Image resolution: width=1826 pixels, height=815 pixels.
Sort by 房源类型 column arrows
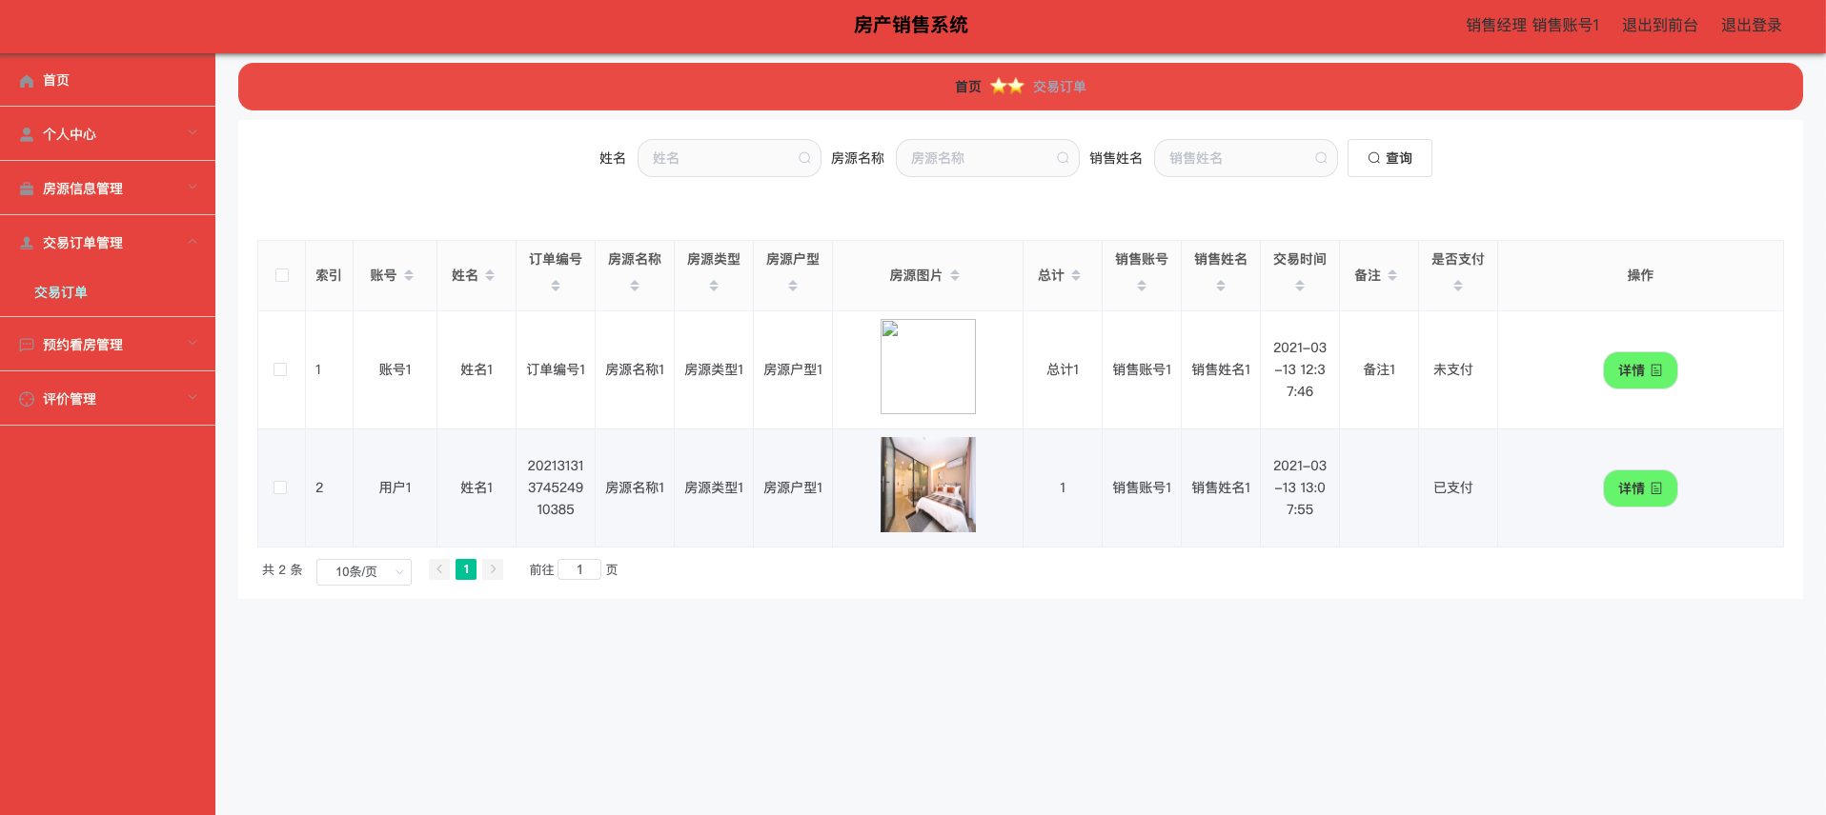pos(714,286)
